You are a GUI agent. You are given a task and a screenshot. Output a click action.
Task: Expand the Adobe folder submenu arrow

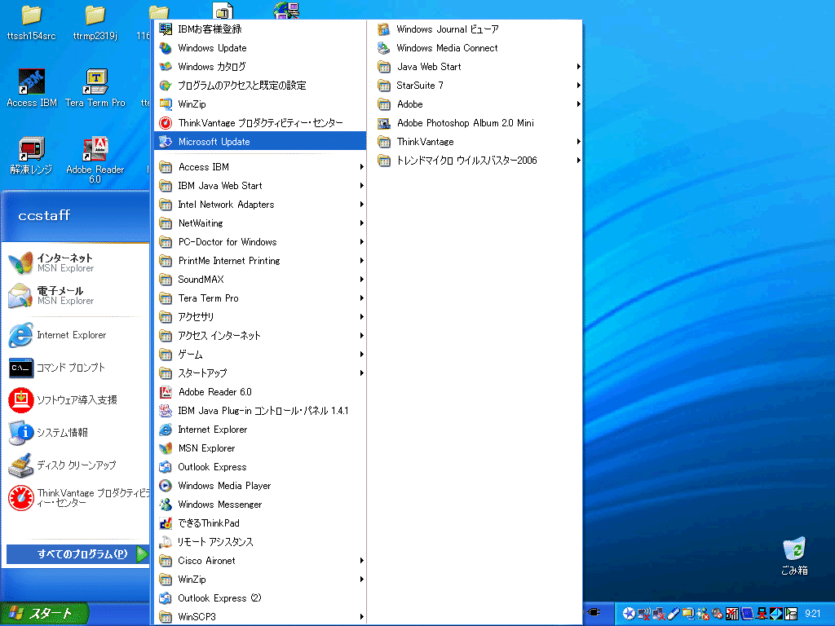[x=578, y=104]
